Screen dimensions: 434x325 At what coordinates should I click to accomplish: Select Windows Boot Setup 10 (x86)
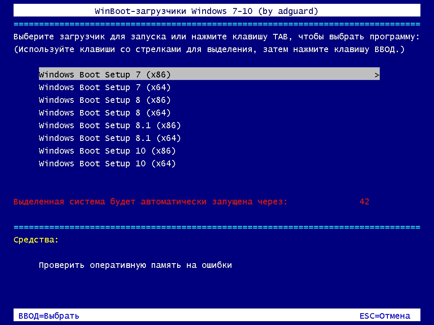point(107,151)
